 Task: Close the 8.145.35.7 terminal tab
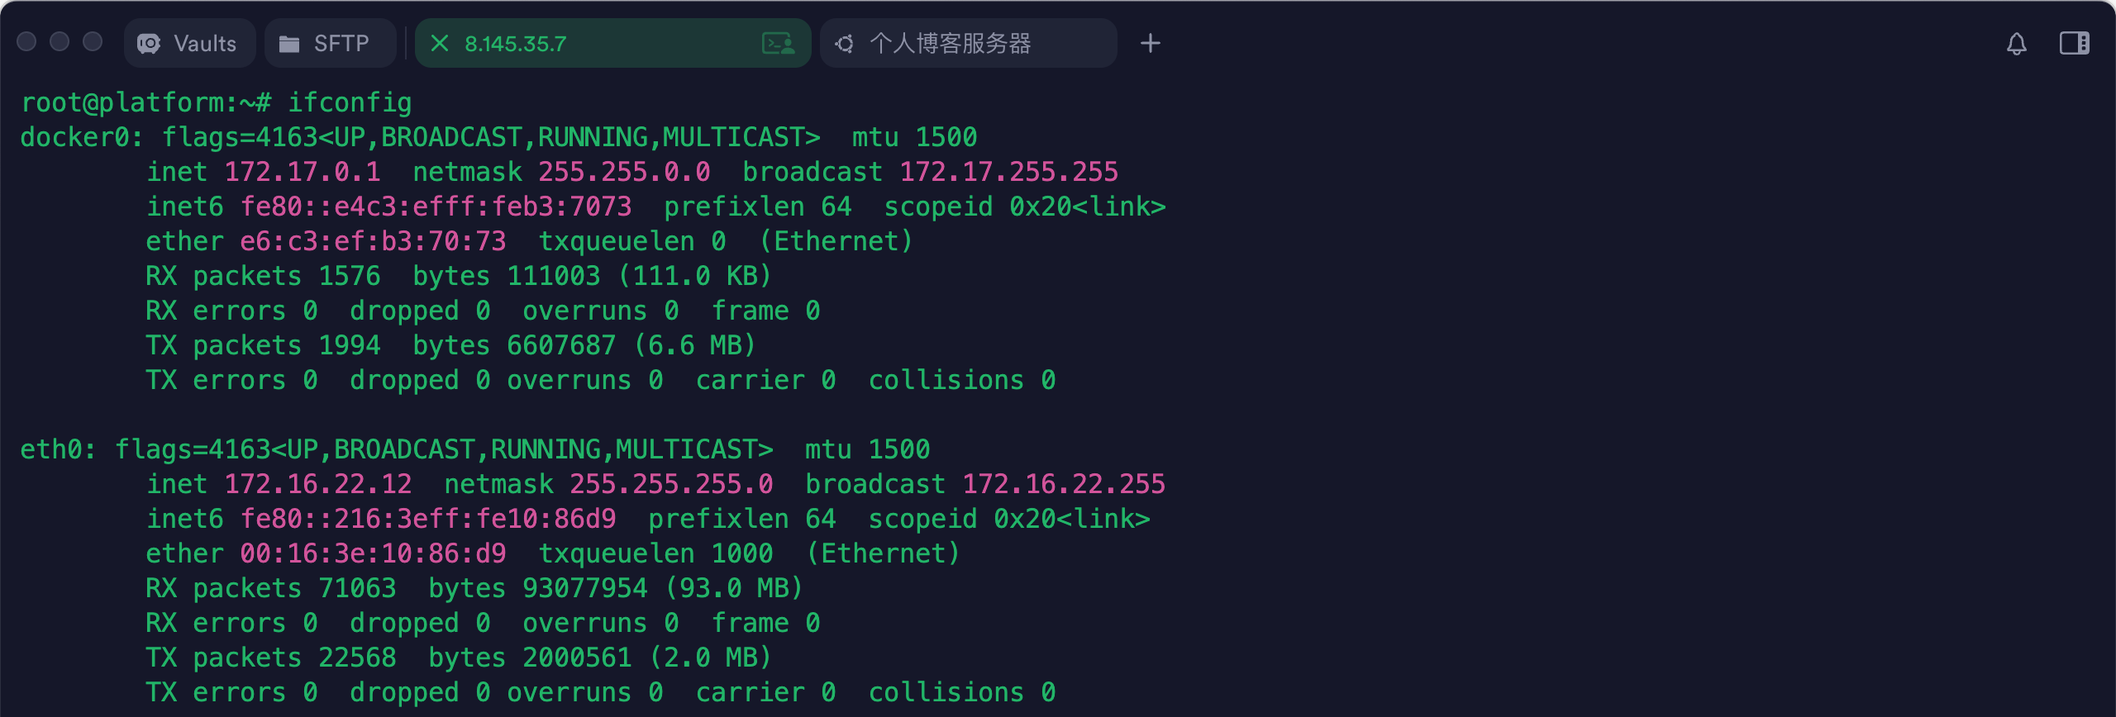pos(440,43)
